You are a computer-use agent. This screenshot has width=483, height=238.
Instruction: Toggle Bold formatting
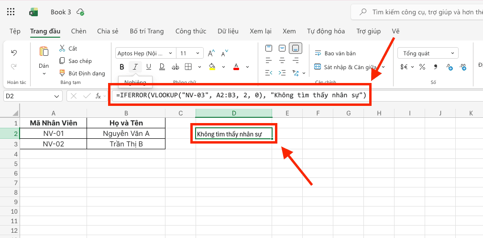click(x=122, y=67)
